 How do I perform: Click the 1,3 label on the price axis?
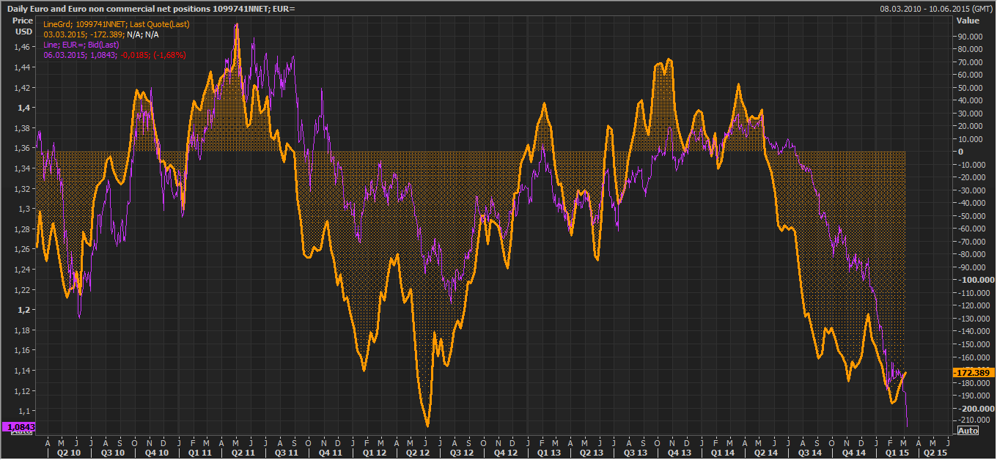[x=26, y=209]
